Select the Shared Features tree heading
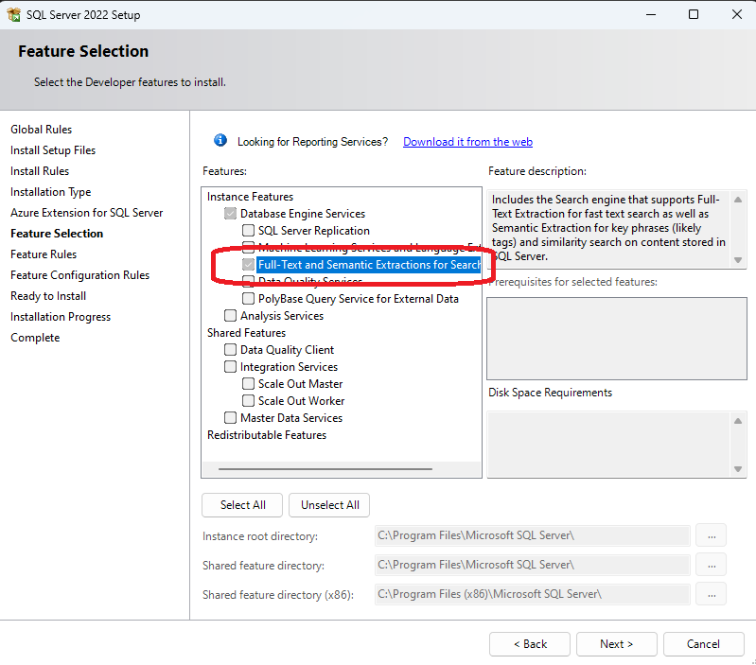Image resolution: width=756 pixels, height=665 pixels. coord(246,333)
